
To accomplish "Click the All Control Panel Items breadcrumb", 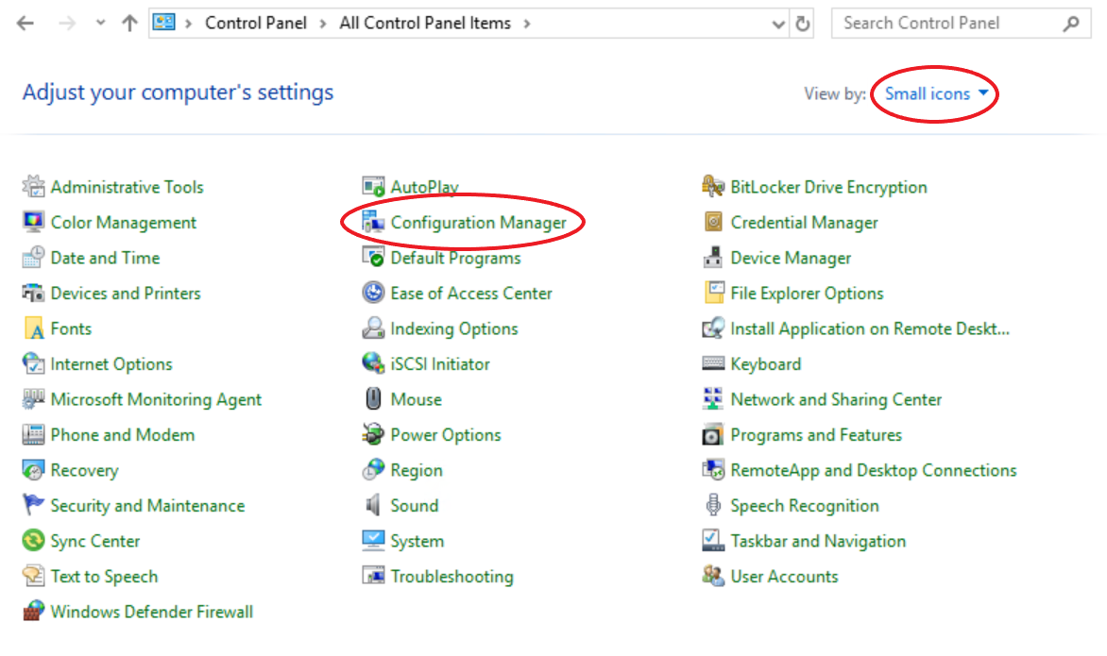I will point(425,24).
